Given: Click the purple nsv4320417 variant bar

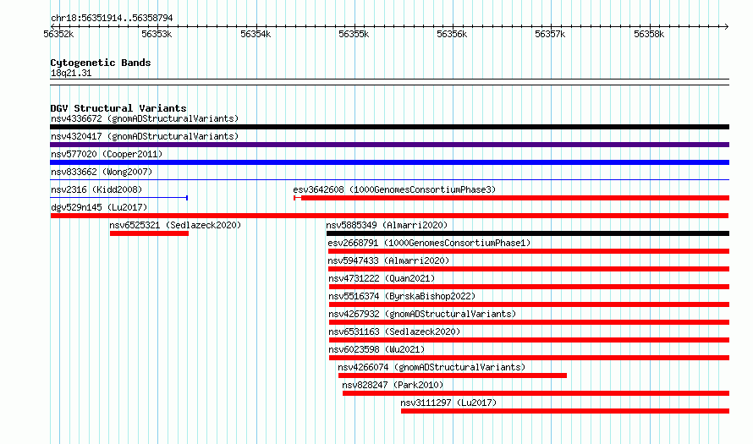Looking at the screenshot, I should coord(389,145).
